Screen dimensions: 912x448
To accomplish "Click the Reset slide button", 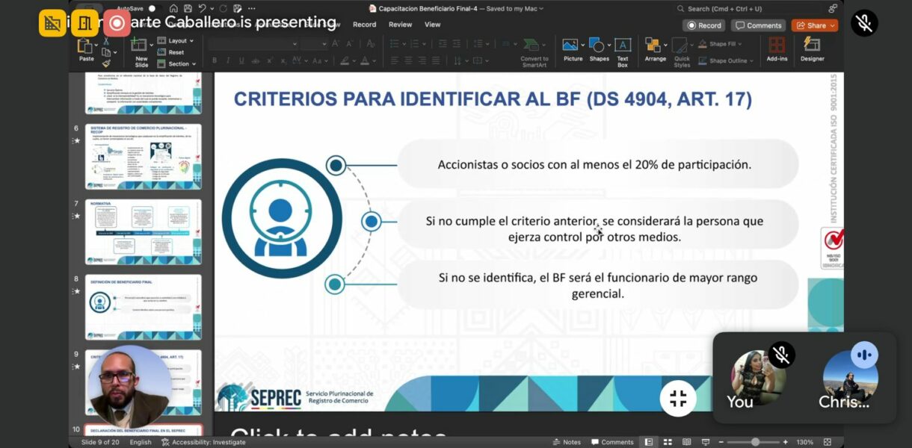I will pos(172,52).
